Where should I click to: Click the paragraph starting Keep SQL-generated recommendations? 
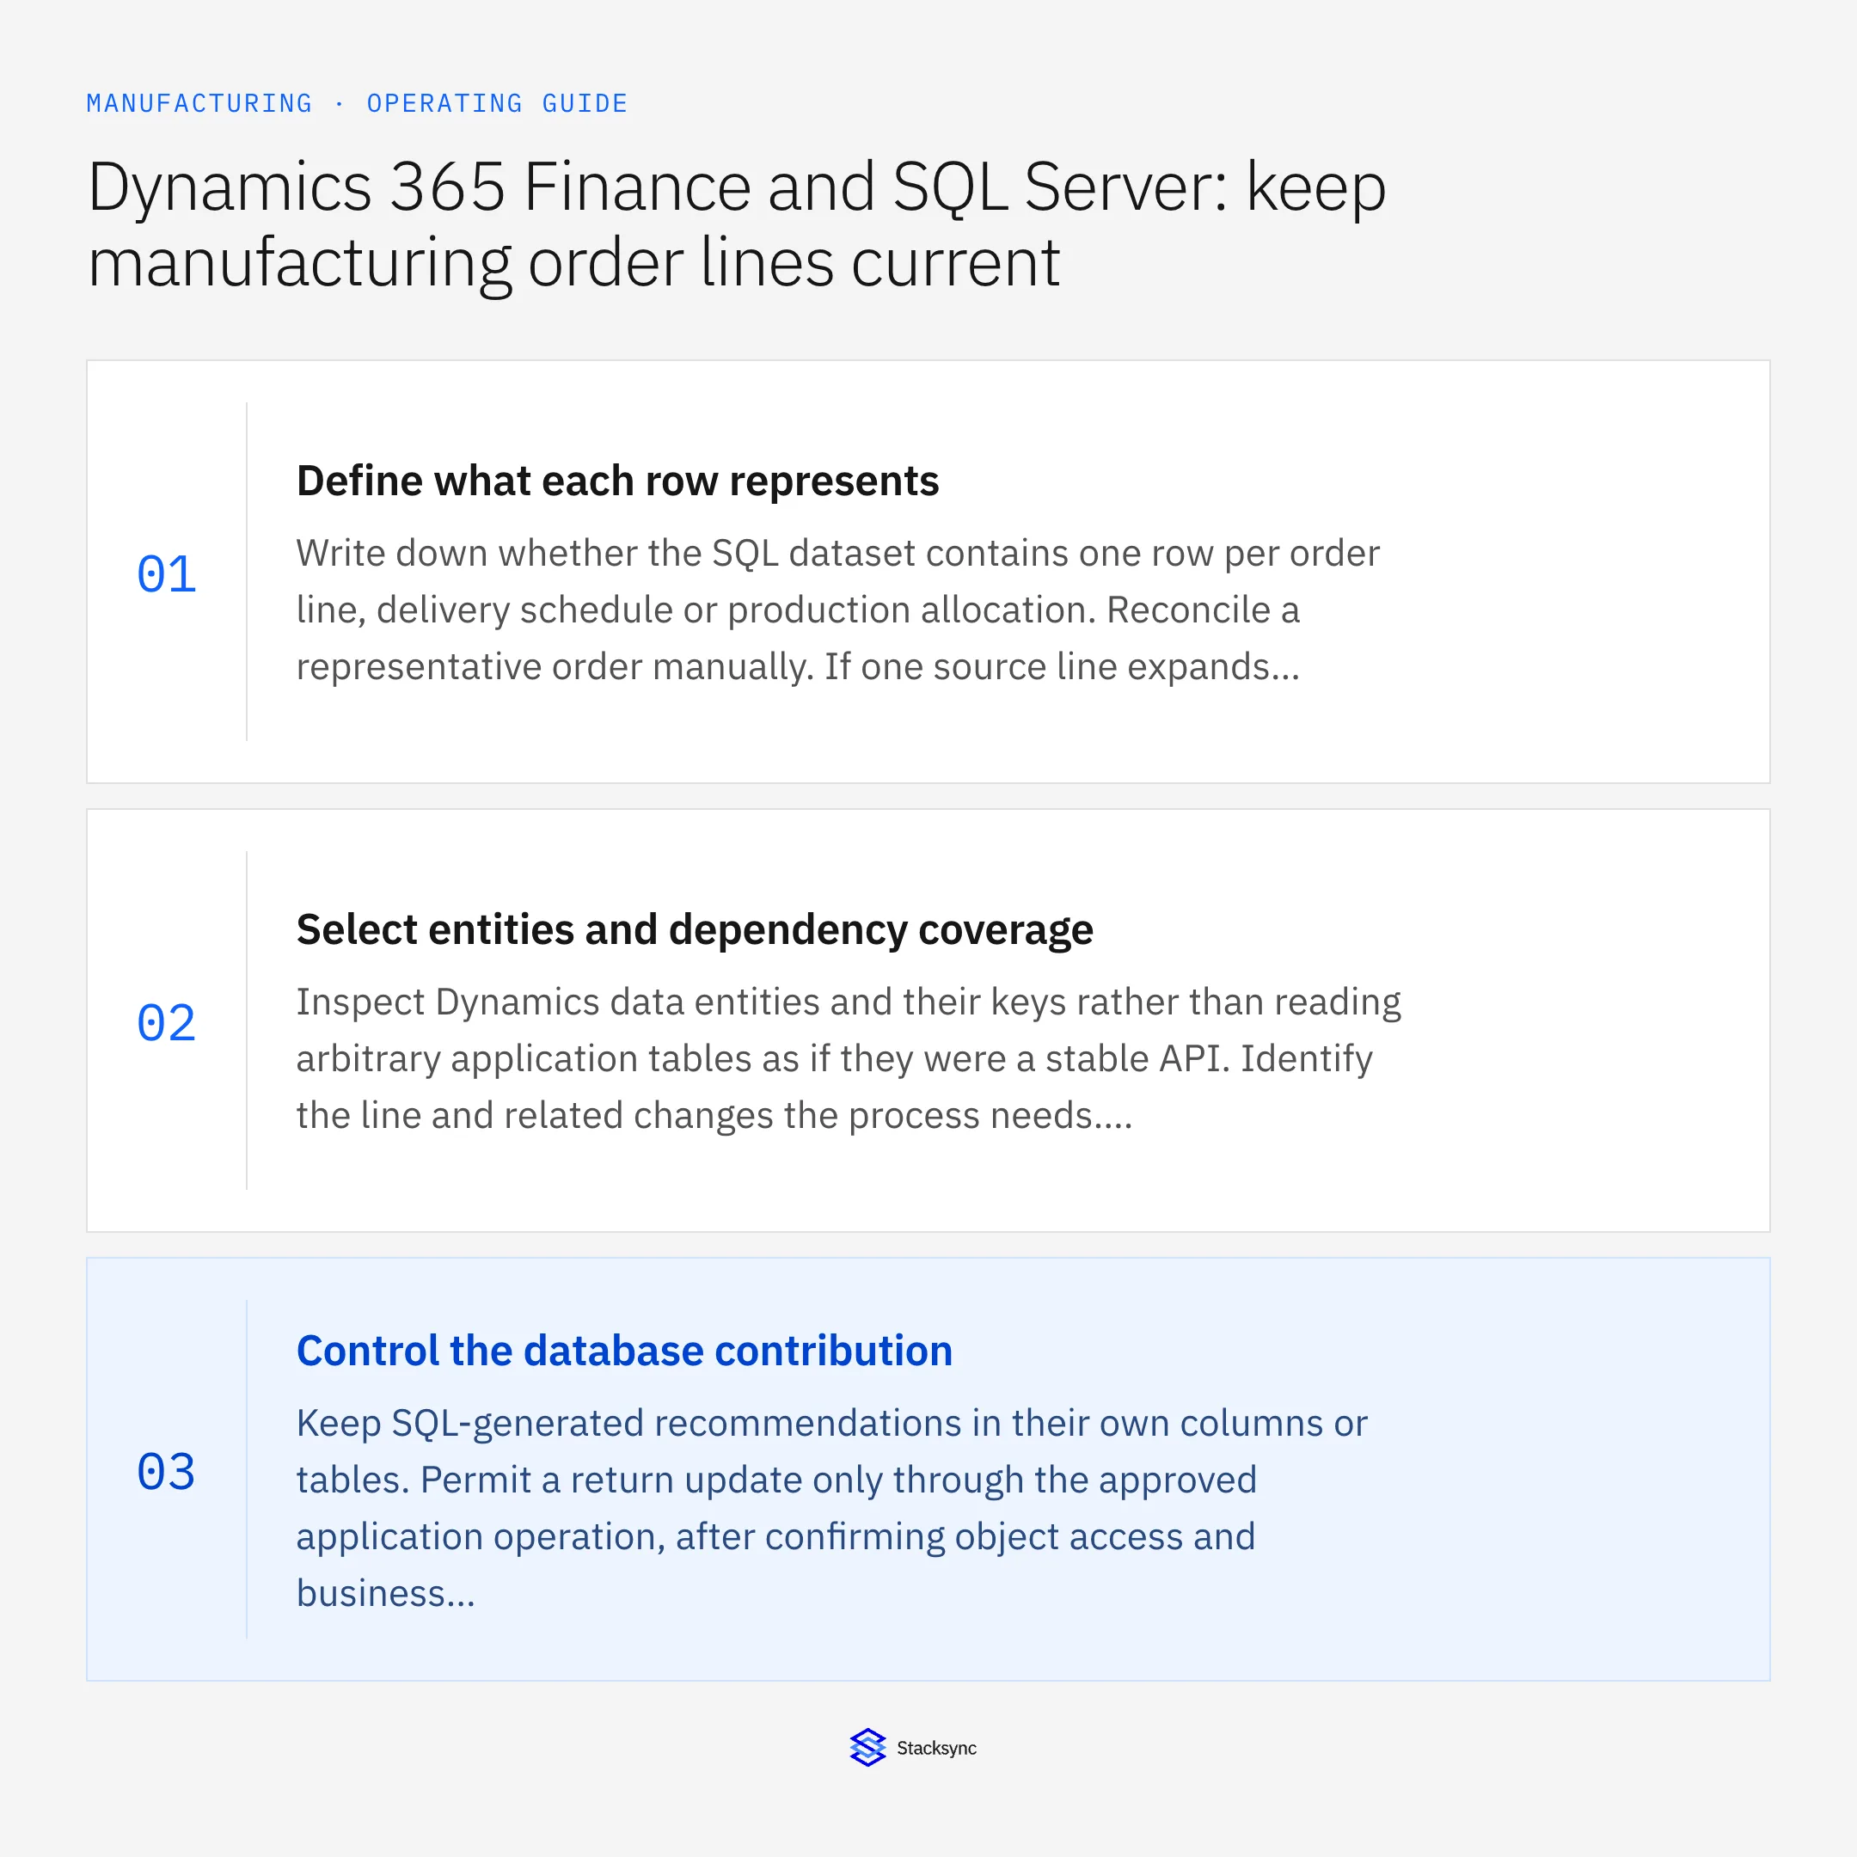pyautogui.click(x=831, y=1507)
